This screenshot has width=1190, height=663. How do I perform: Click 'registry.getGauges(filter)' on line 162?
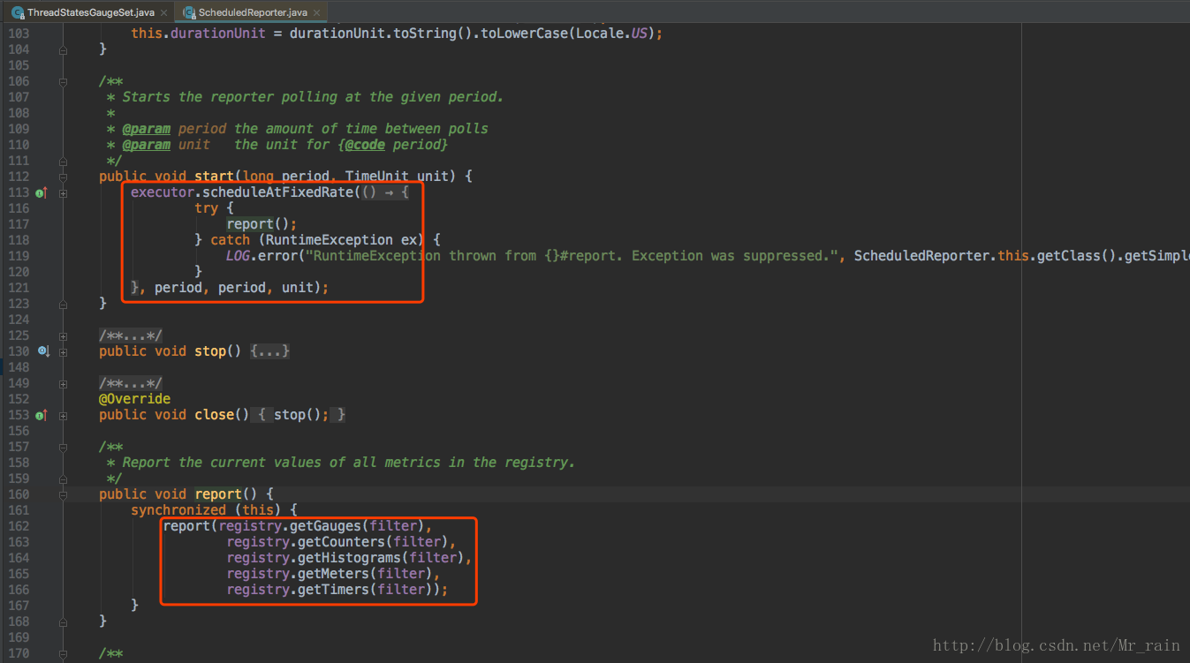point(322,526)
